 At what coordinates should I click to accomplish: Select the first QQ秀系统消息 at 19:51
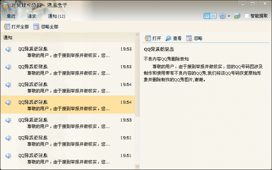[68, 140]
